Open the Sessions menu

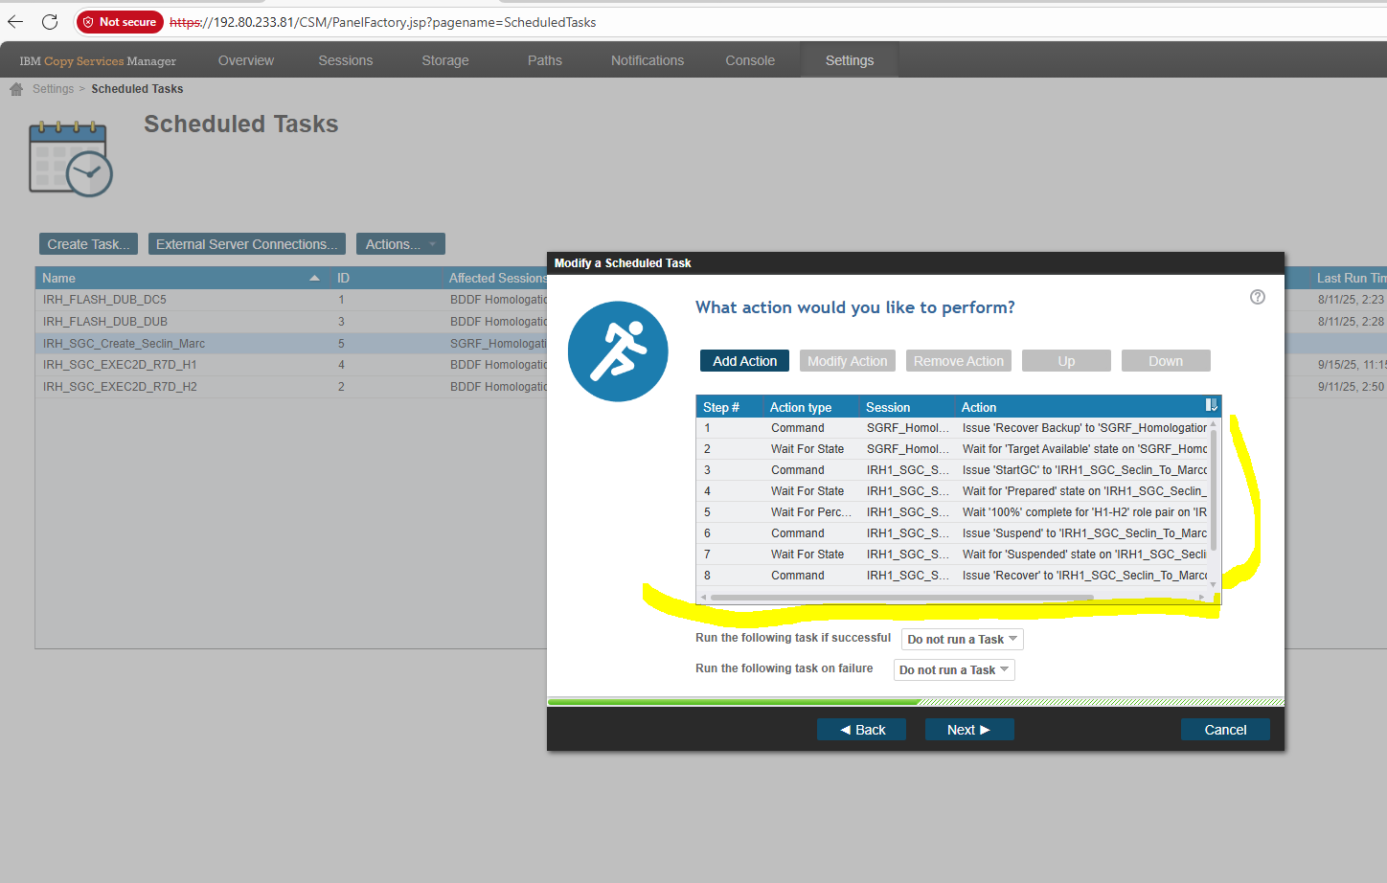click(345, 60)
